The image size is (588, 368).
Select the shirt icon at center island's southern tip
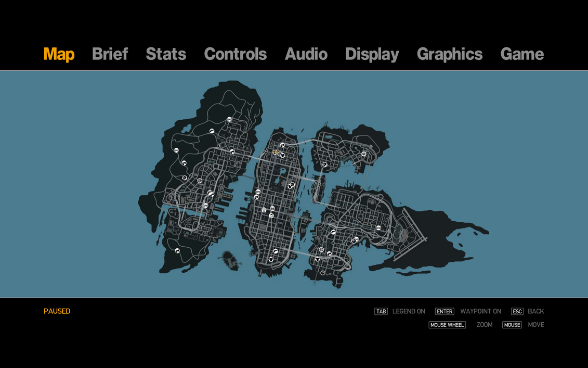271,260
